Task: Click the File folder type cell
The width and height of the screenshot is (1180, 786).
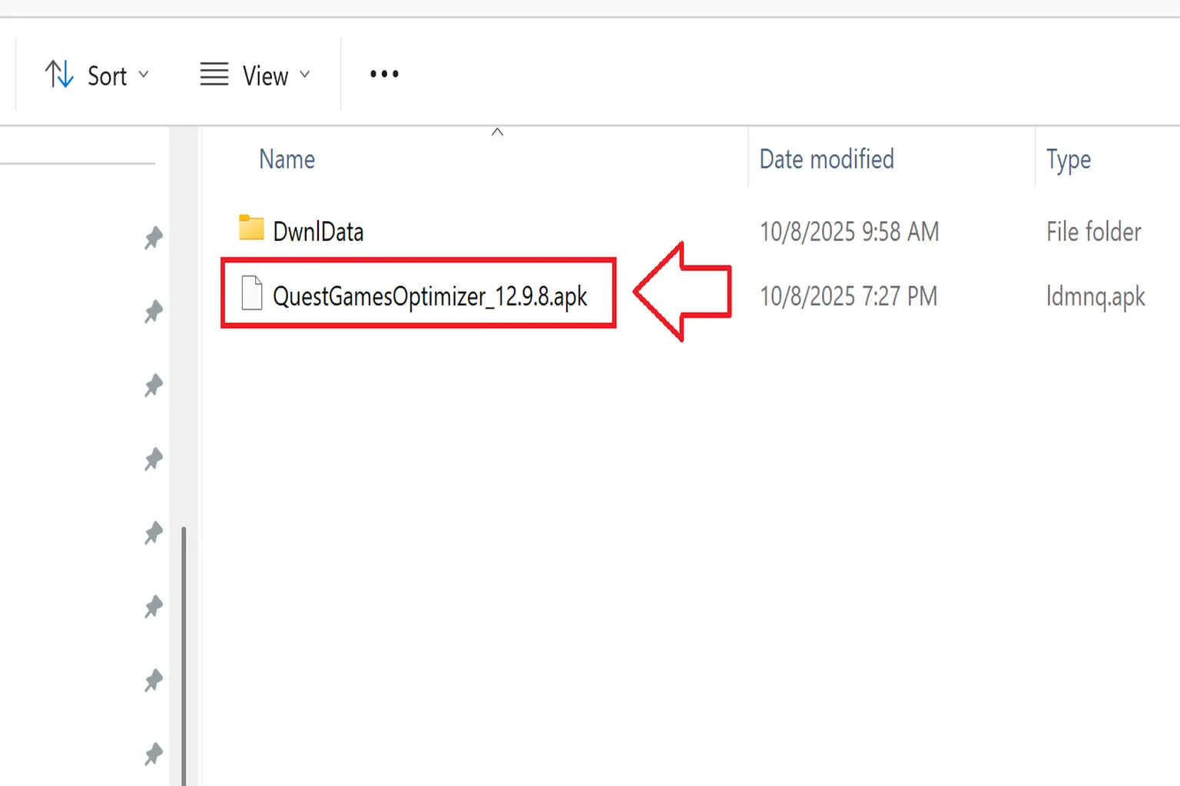Action: (x=1094, y=232)
